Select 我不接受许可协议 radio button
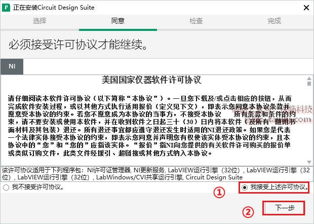 tap(6, 188)
